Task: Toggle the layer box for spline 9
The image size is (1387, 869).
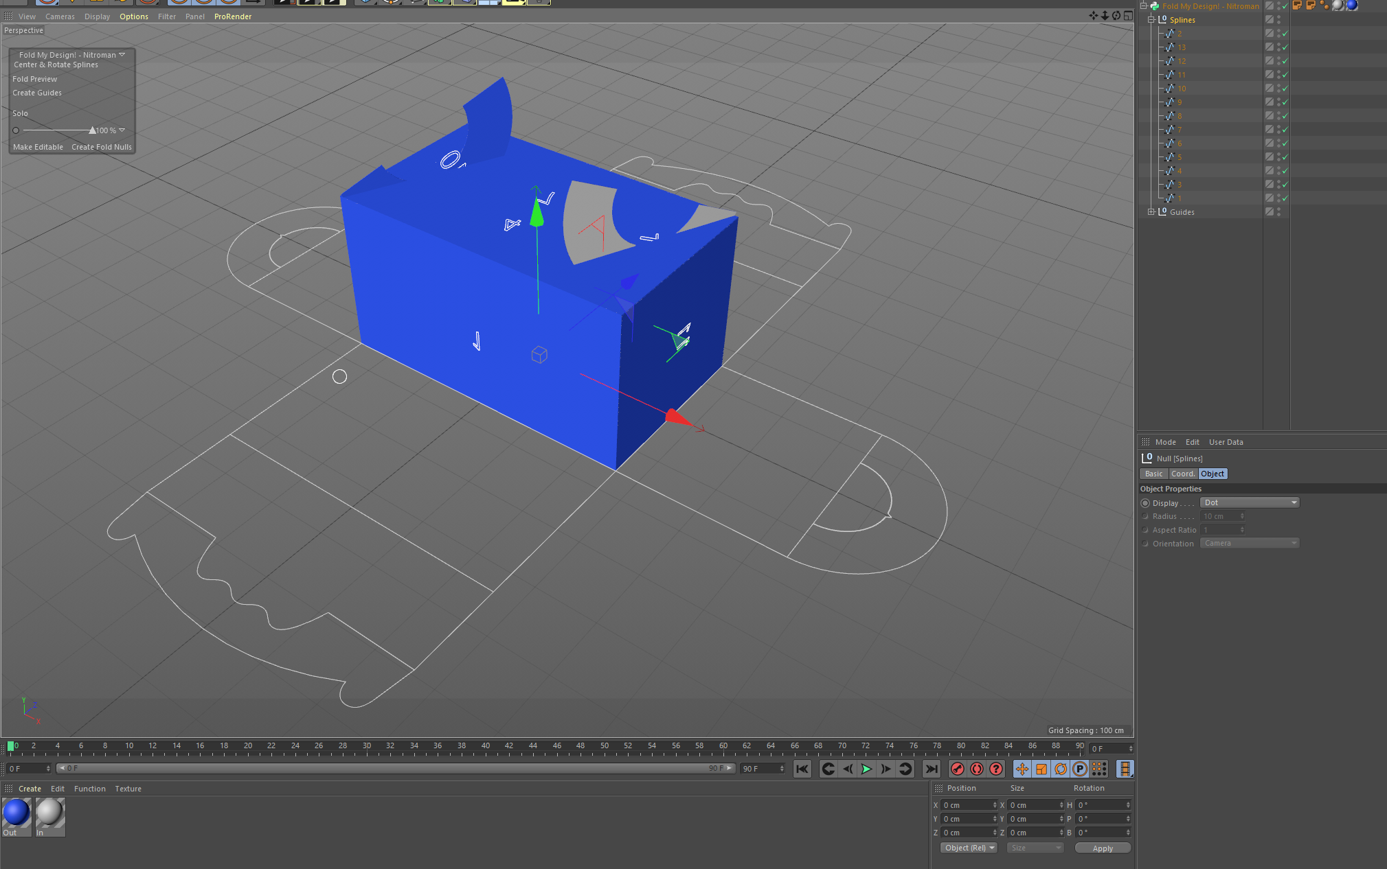Action: [1270, 102]
